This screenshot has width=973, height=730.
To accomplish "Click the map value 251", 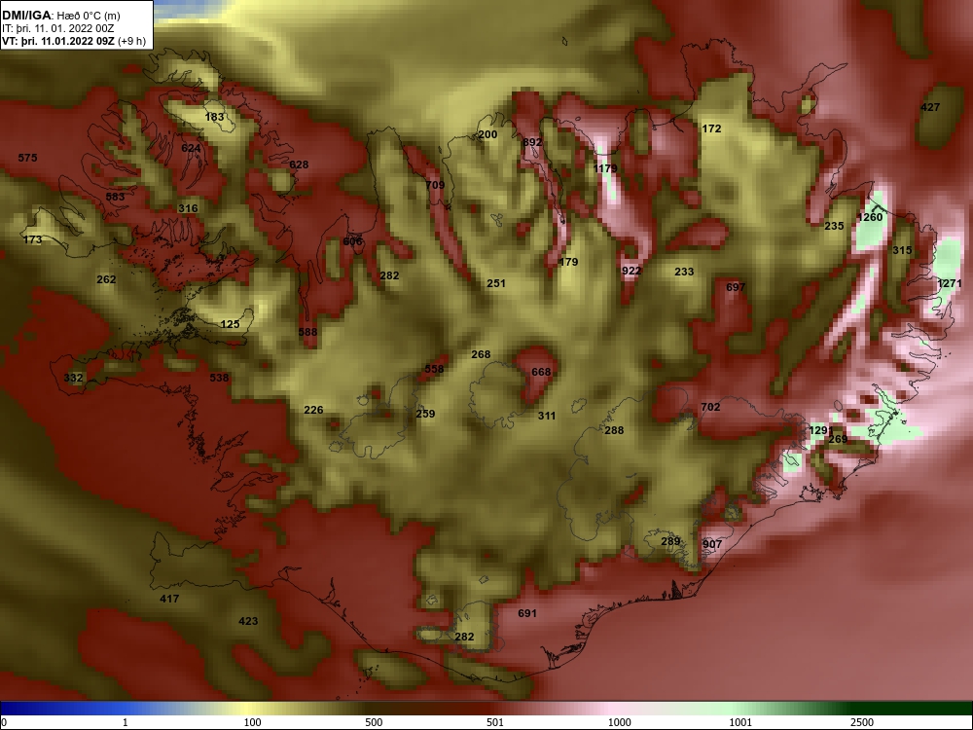I will (496, 283).
